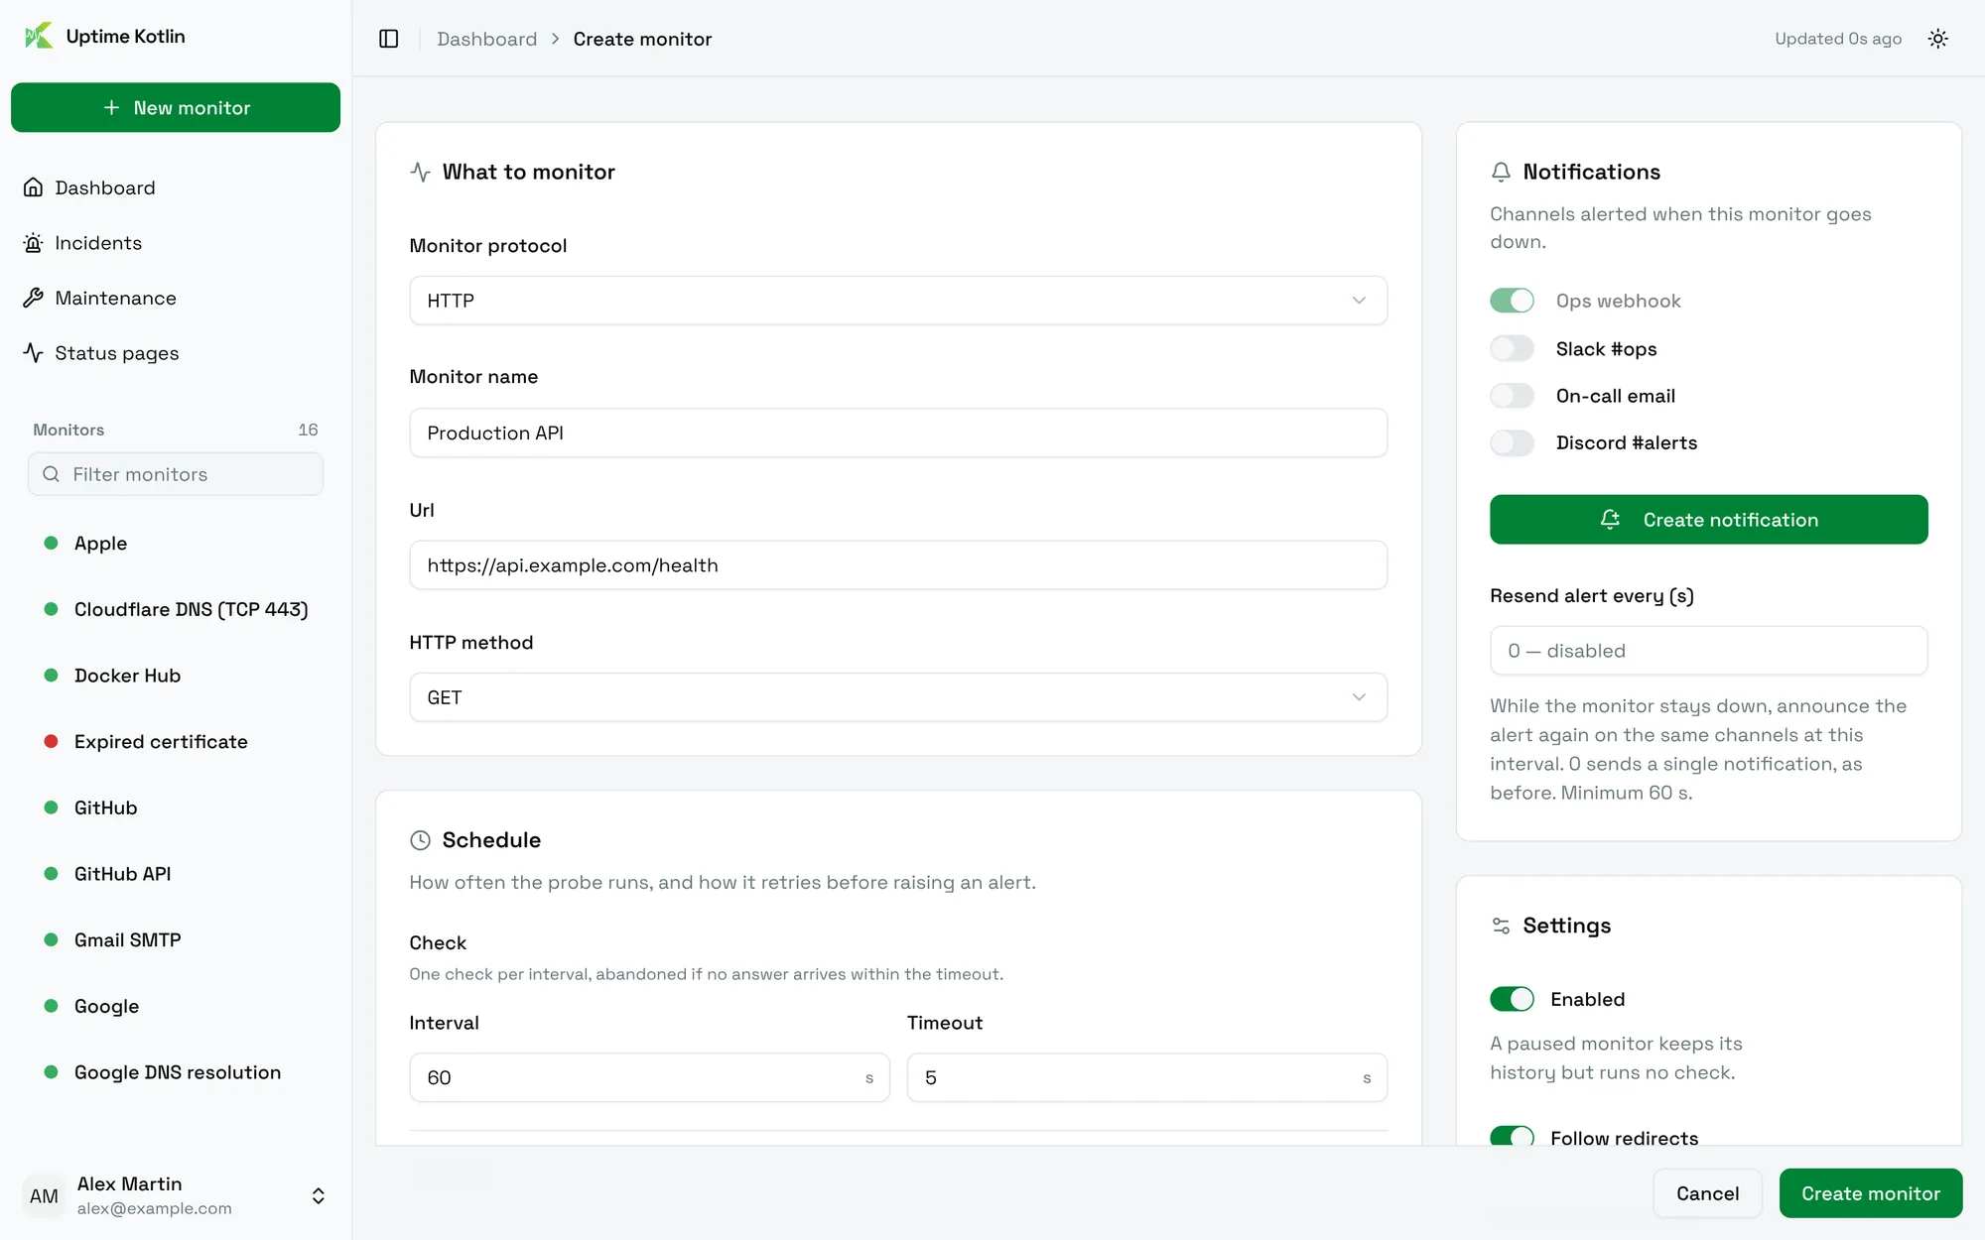Click the alex@example.com email text
Image resolution: width=1985 pixels, height=1240 pixels.
coord(155,1208)
